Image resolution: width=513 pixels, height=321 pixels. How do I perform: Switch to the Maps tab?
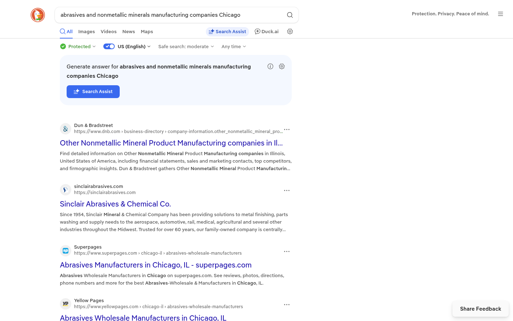tap(147, 31)
